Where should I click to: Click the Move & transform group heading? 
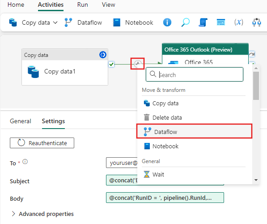(x=164, y=90)
